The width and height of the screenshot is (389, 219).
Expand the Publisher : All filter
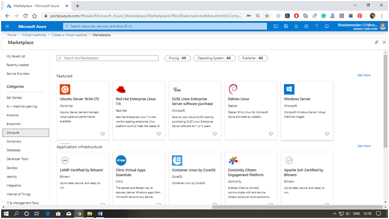252,58
